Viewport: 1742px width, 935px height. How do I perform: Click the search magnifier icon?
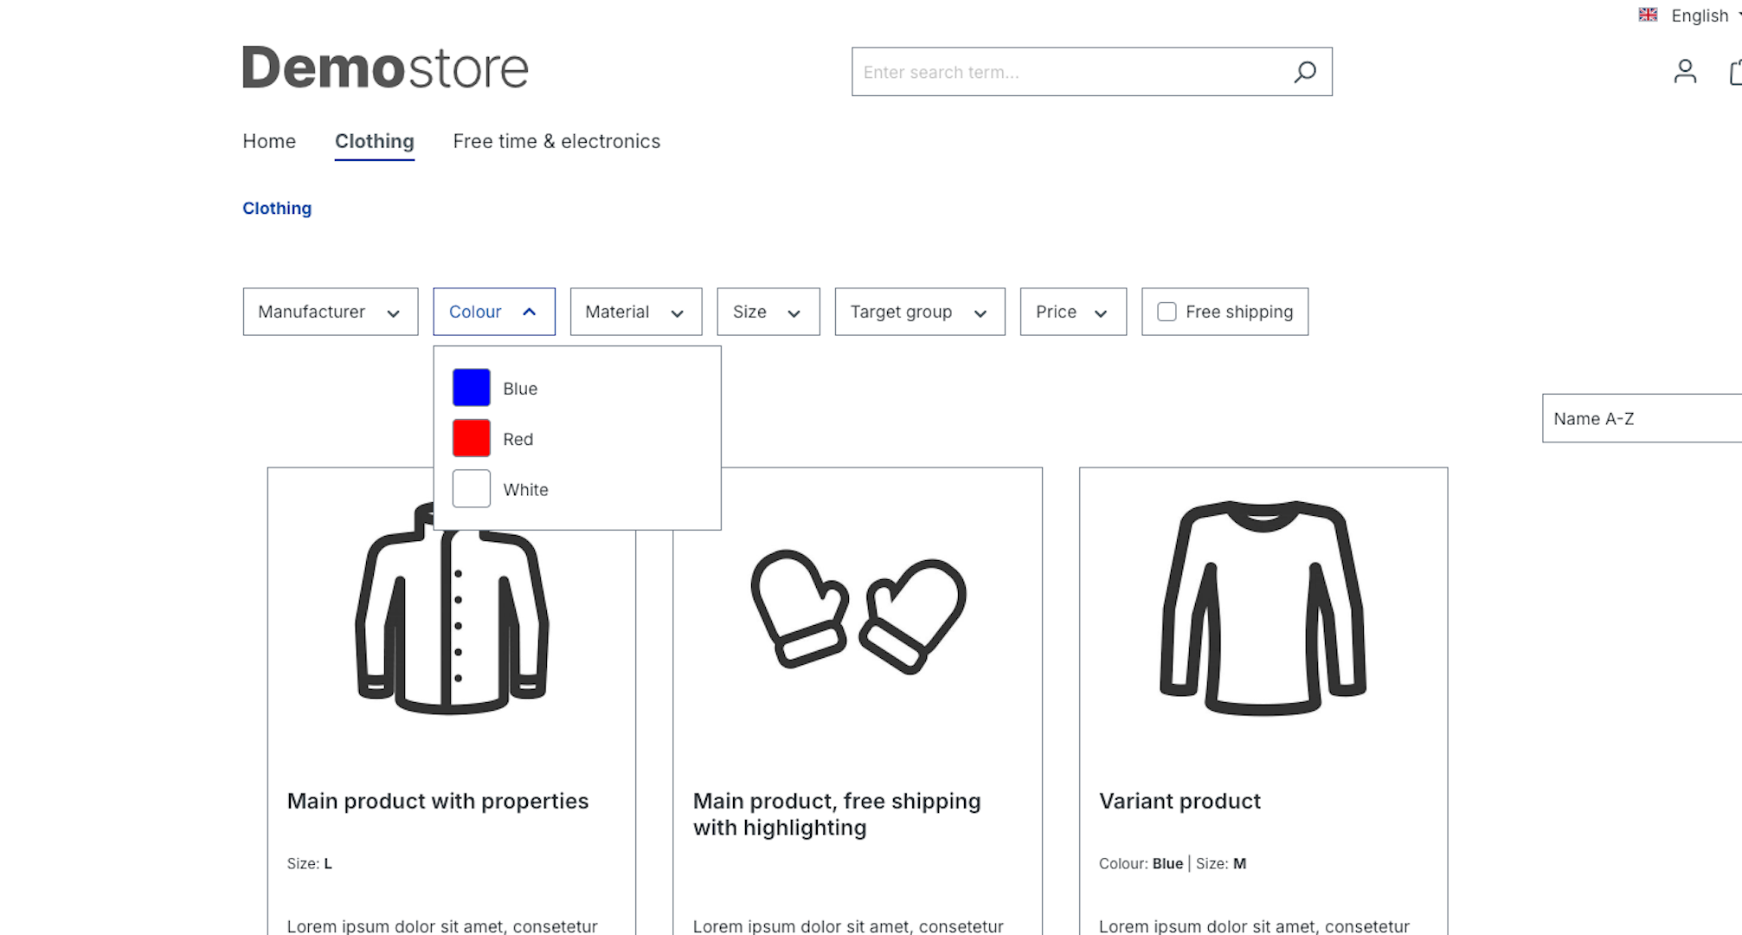[1305, 72]
